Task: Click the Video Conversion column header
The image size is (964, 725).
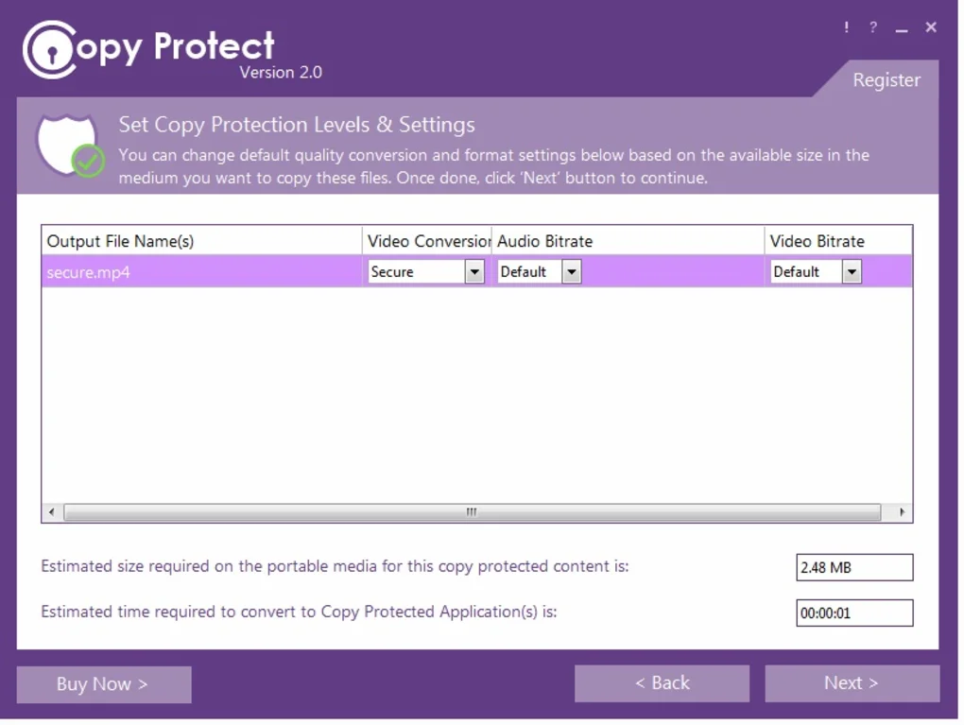Action: click(427, 241)
